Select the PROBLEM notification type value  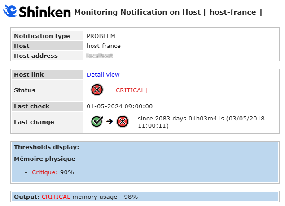(x=101, y=36)
